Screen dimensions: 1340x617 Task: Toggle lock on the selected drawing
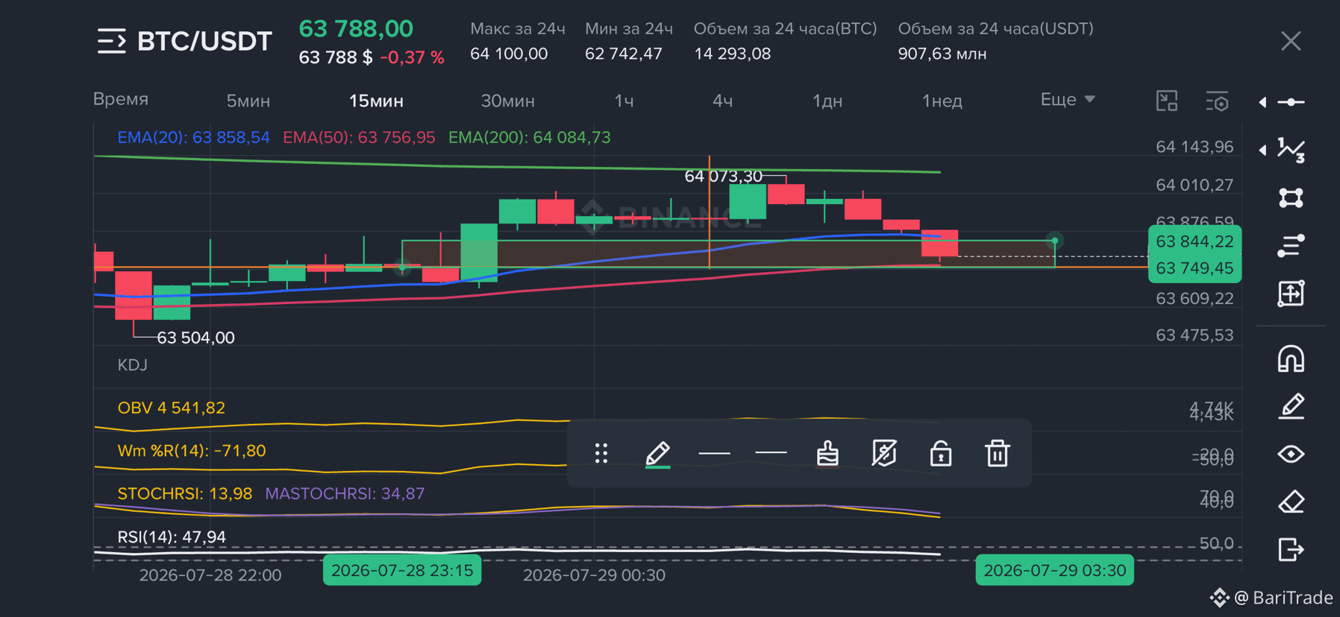coord(941,453)
